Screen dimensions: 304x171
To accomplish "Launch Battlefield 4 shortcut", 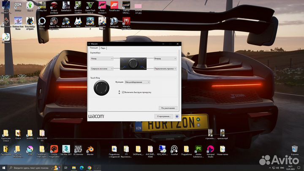I will pyautogui.click(x=66, y=7).
